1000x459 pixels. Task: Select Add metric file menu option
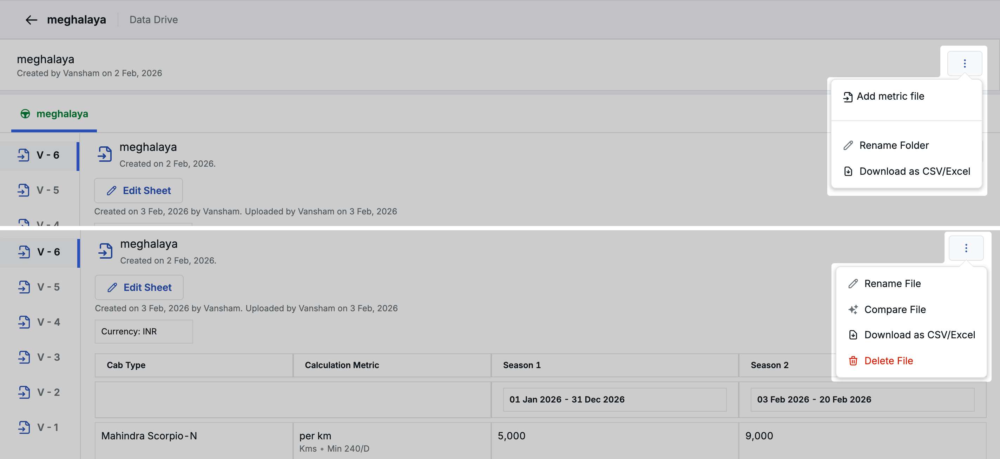pyautogui.click(x=890, y=96)
